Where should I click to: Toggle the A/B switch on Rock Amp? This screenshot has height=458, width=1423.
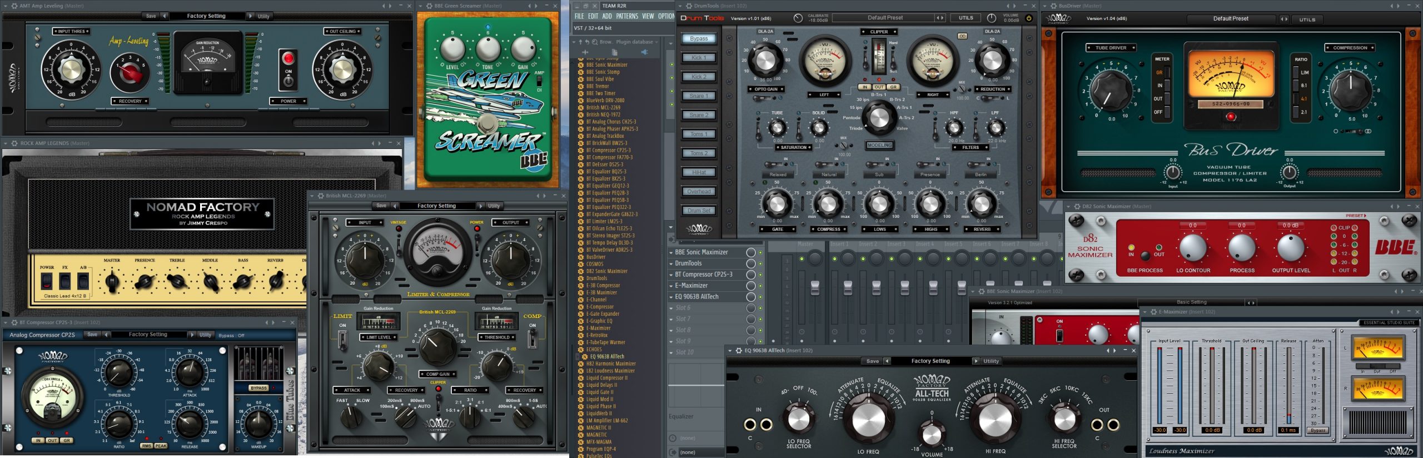[82, 280]
